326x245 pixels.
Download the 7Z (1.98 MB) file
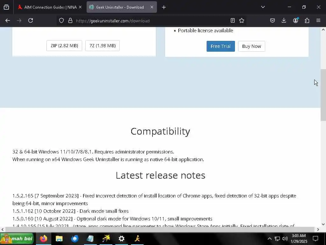(103, 46)
